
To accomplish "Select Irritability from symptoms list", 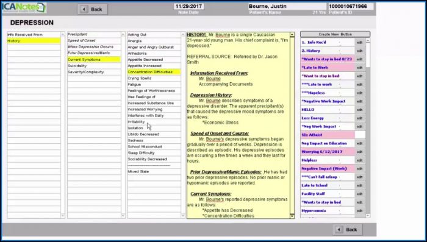I will click(154, 122).
